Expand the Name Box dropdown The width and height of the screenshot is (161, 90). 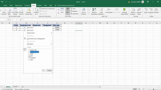[x=6, y=19]
